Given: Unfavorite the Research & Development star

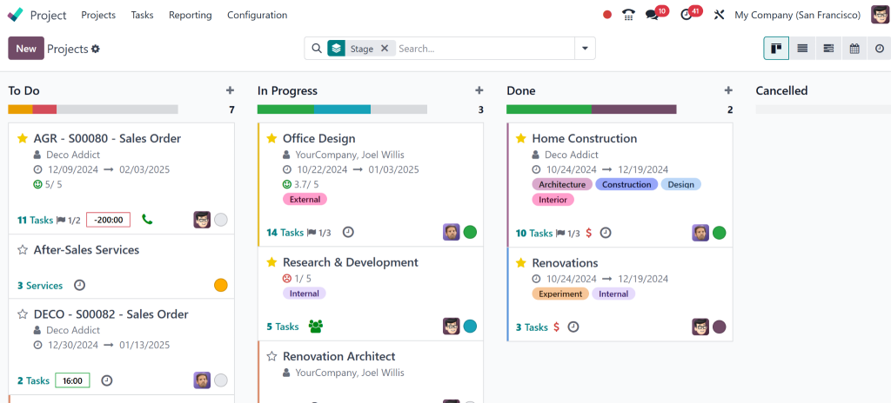Looking at the screenshot, I should click(x=271, y=262).
